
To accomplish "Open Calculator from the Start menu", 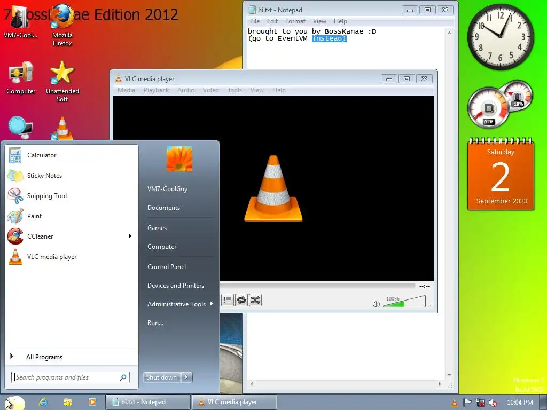I will pos(72,155).
